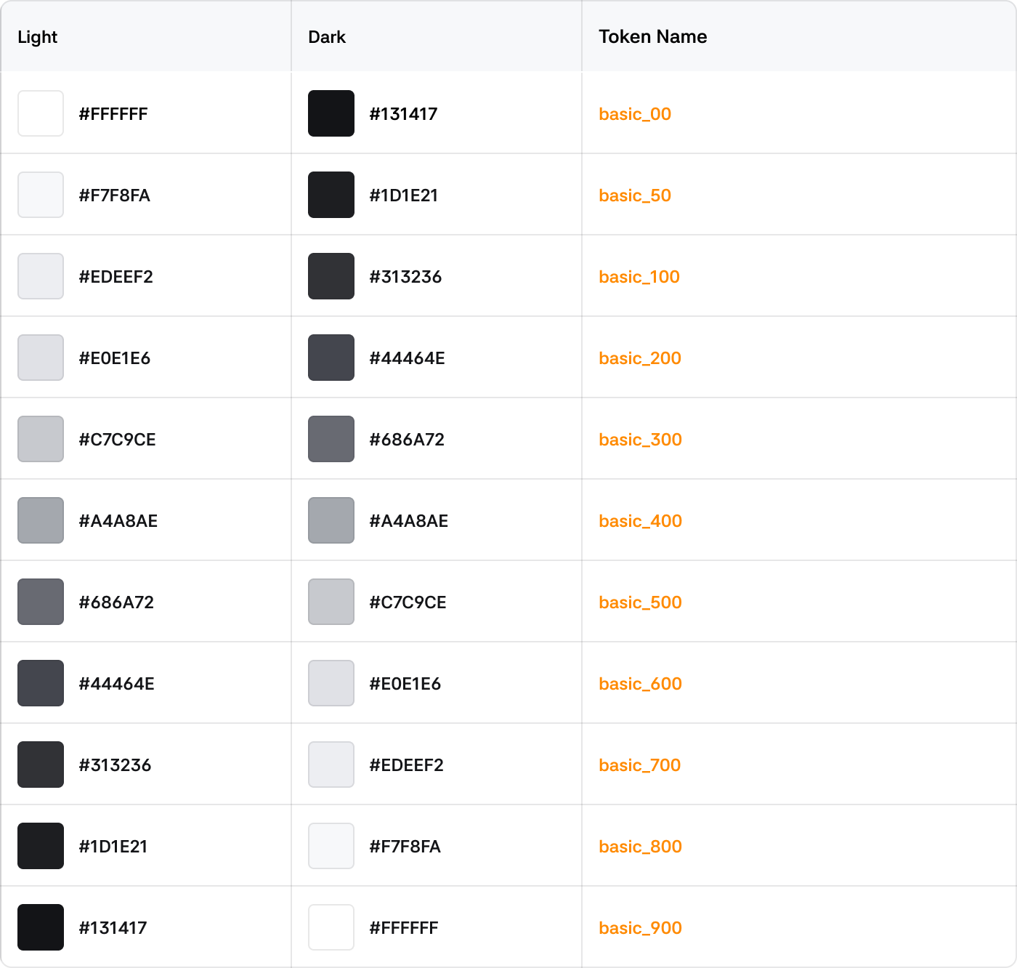Click the basic_300 token link
Screen dimensions: 1017x968
click(x=640, y=440)
